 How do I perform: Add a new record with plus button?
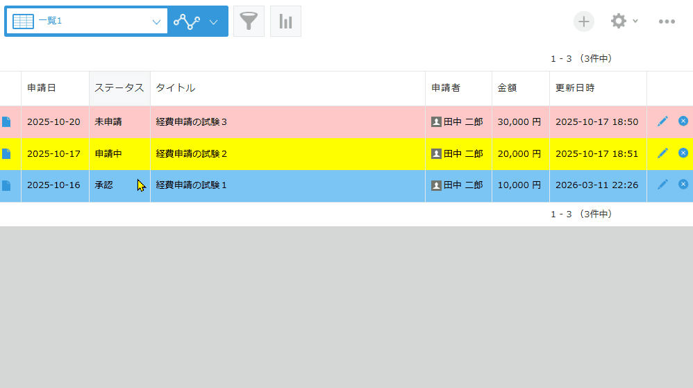pyautogui.click(x=584, y=22)
